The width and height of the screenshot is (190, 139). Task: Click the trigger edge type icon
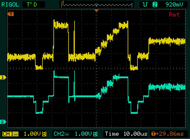point(145,4)
